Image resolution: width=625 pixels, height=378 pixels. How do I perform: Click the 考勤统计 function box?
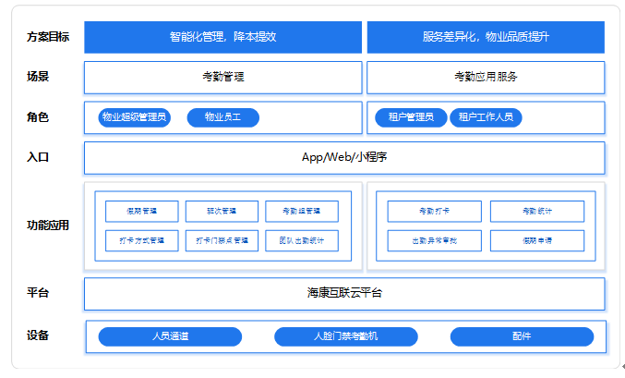[x=536, y=212]
